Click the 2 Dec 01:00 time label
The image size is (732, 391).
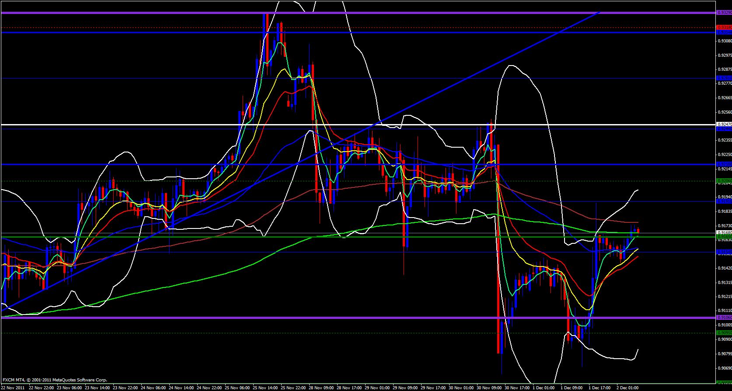628,388
